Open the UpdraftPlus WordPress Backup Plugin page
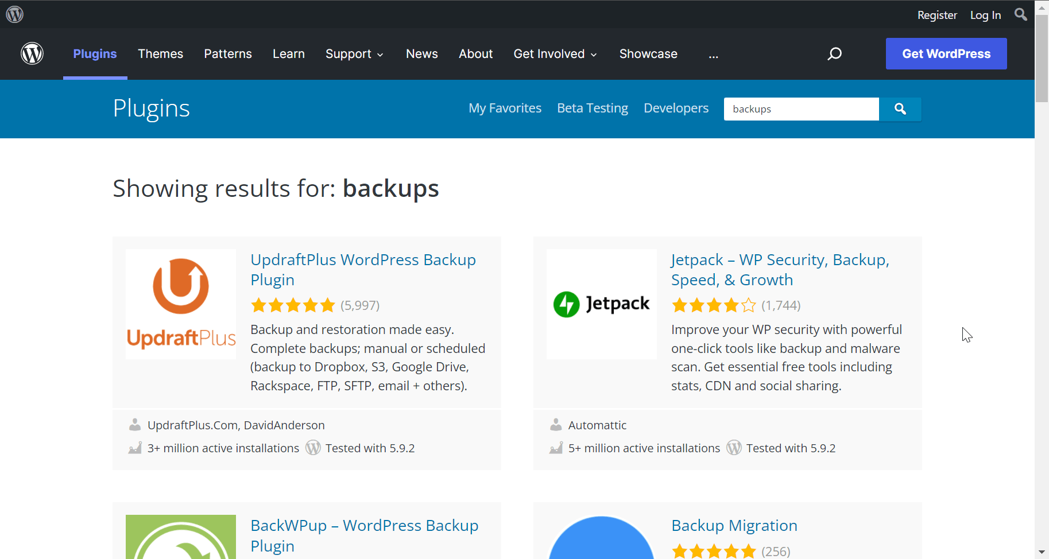The height and width of the screenshot is (559, 1049). tap(363, 269)
